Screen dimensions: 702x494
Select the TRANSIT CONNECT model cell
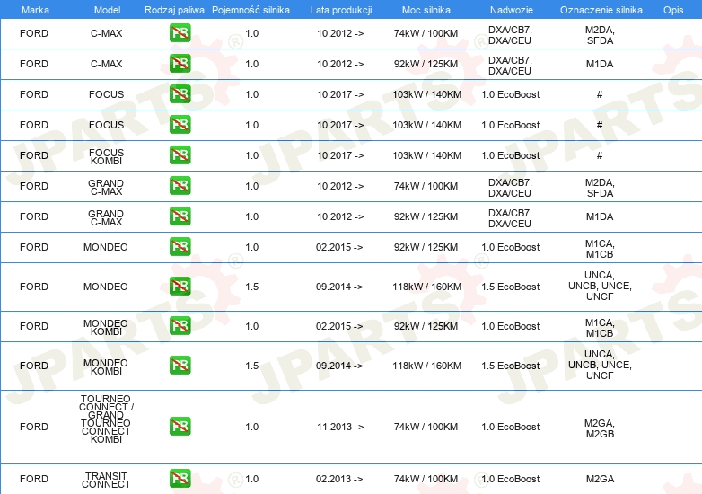(107, 479)
